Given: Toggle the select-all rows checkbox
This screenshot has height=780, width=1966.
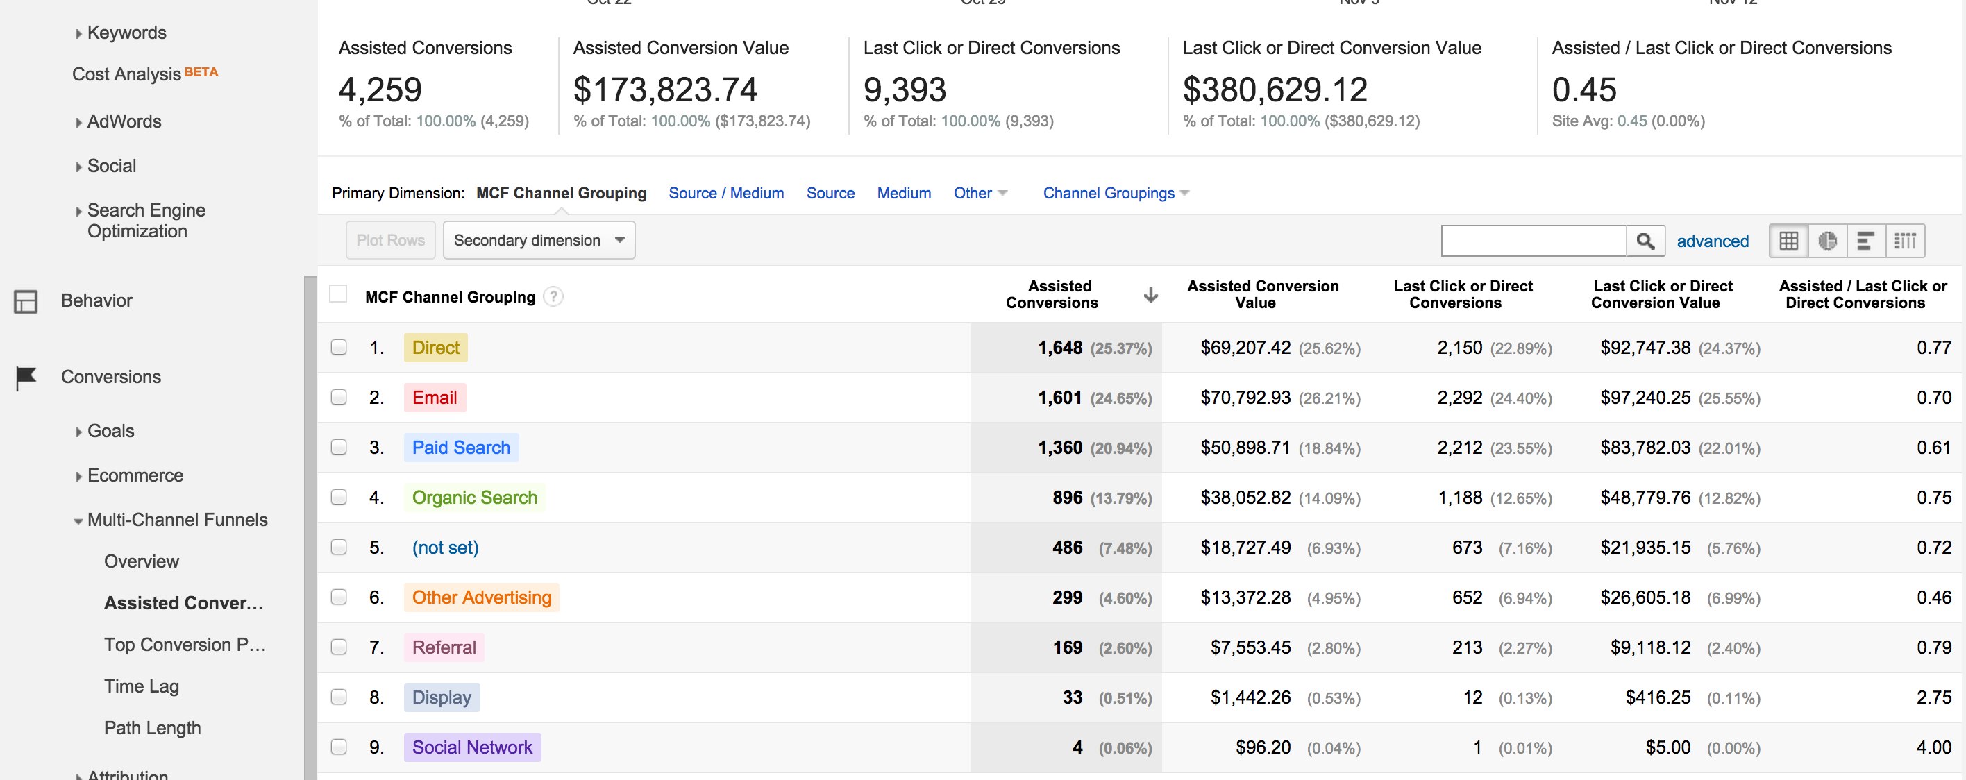Looking at the screenshot, I should pos(338,295).
